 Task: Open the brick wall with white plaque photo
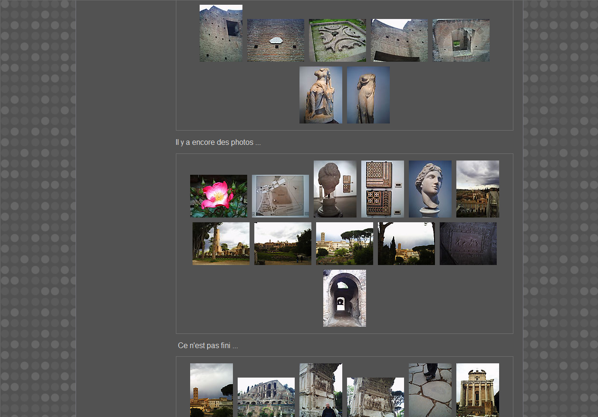coord(275,40)
